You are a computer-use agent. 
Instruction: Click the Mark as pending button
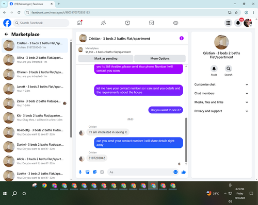point(106,59)
